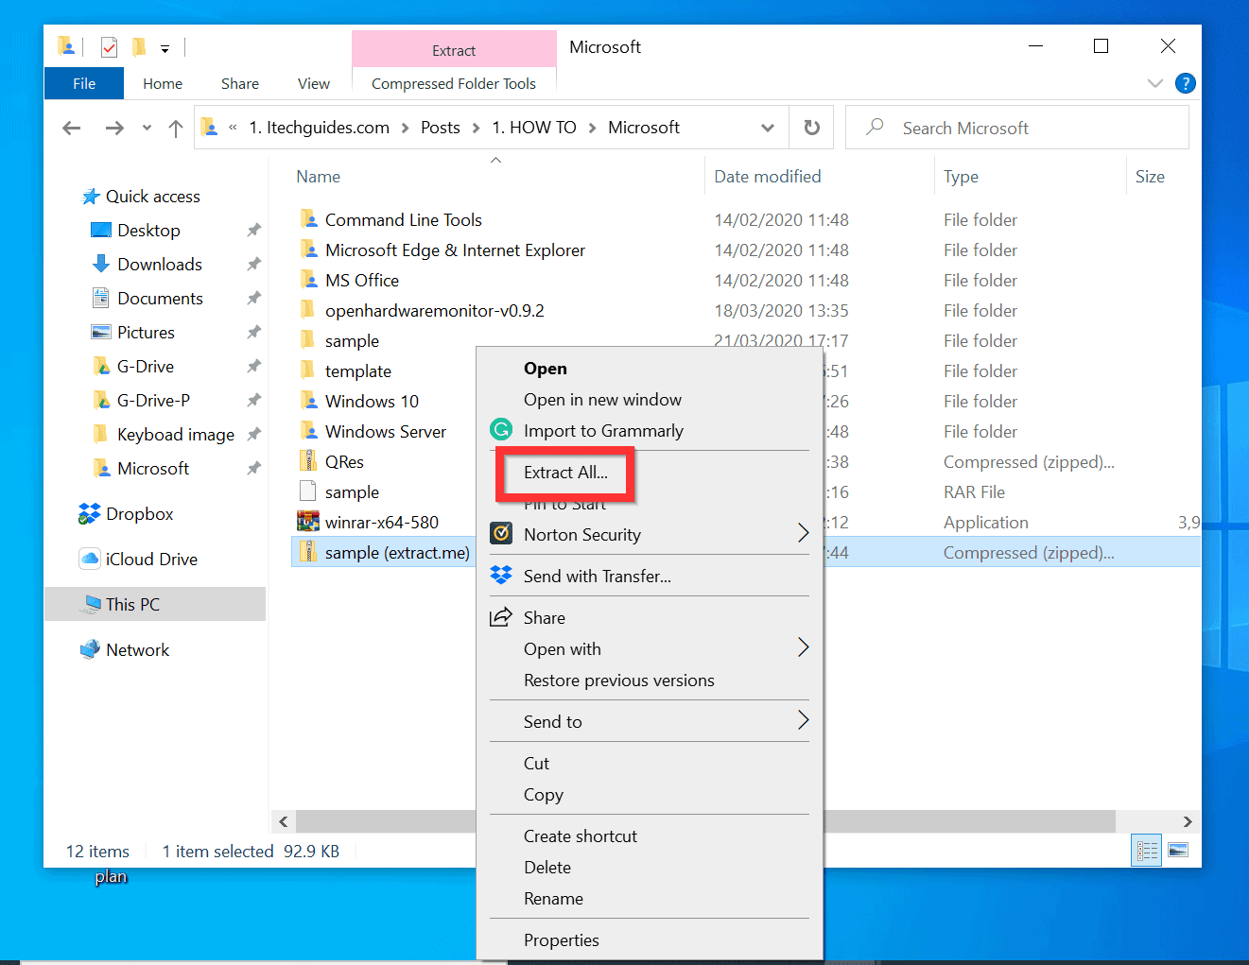The height and width of the screenshot is (965, 1249).
Task: Select the winrar-x64-580 application icon
Action: [x=308, y=522]
